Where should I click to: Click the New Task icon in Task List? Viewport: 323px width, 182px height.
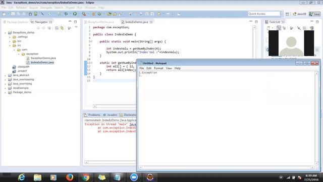click(x=268, y=28)
